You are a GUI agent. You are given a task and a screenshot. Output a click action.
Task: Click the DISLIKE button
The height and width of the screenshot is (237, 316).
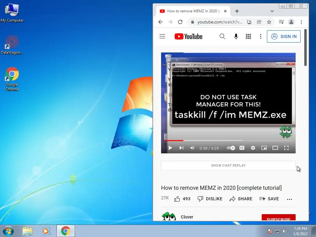tap(210, 199)
